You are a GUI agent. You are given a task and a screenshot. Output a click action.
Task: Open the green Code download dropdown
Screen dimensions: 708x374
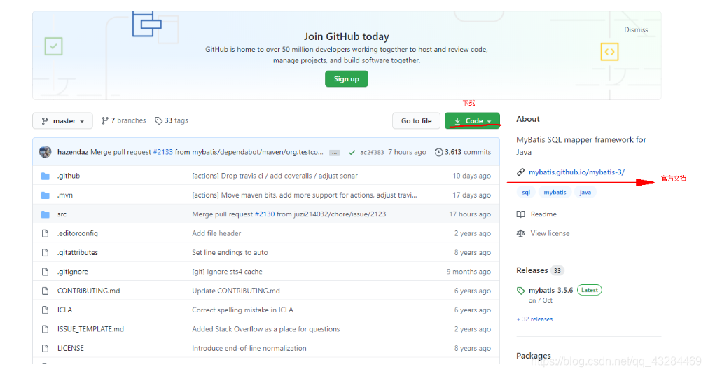[472, 120]
